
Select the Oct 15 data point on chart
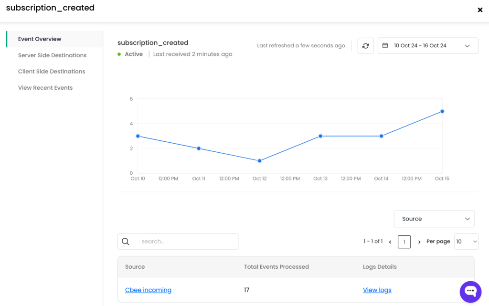[x=442, y=111]
